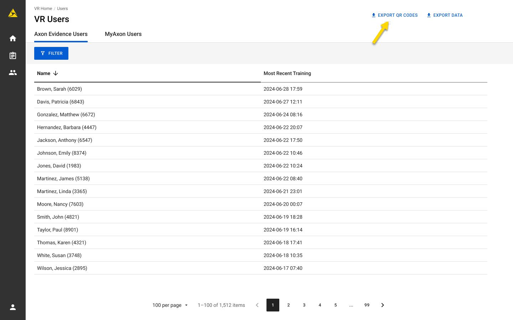
Task: Open the clipboard training icon in sidebar
Action: (13, 55)
